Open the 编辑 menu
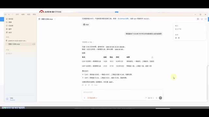 (x=23, y=14)
